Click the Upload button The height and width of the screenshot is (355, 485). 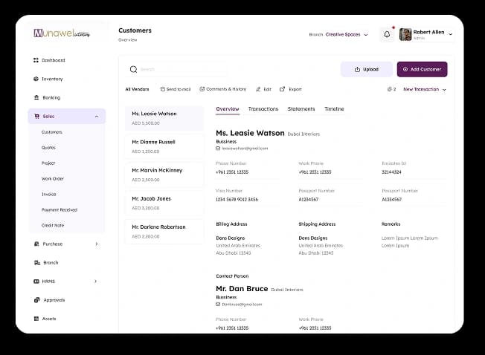click(x=367, y=70)
